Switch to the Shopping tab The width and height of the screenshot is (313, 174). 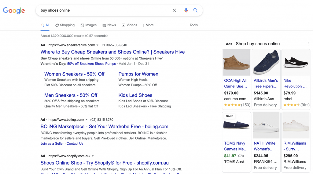(65, 25)
